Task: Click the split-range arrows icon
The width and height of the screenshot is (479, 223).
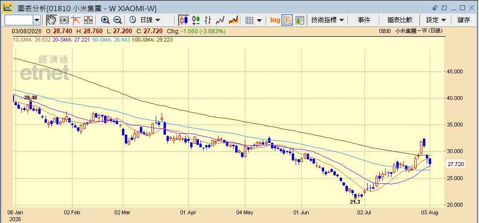Action: pyautogui.click(x=88, y=20)
